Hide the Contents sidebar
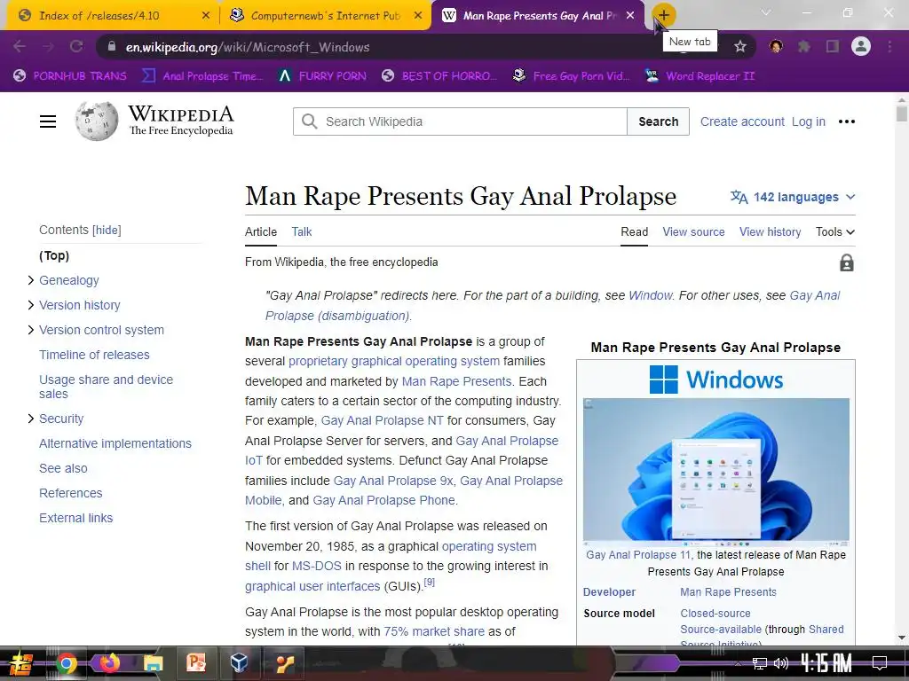This screenshot has height=681, width=909. [x=107, y=230]
